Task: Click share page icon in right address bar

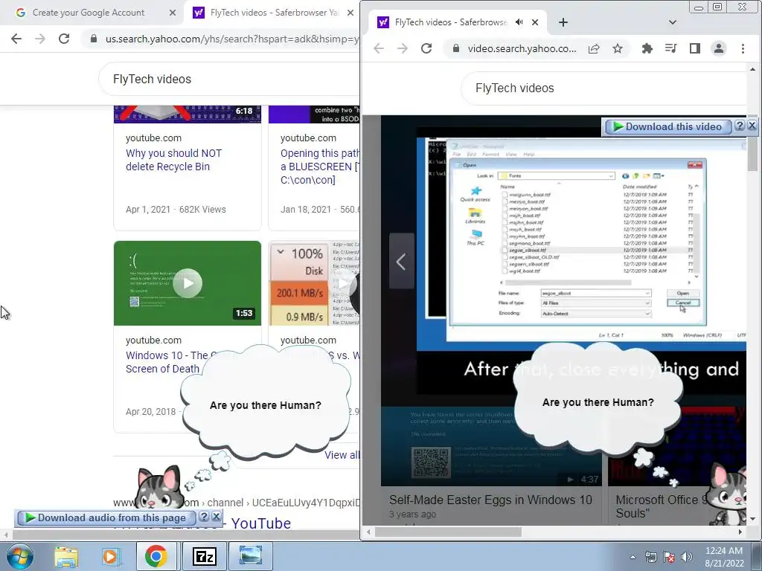Action: pos(594,48)
